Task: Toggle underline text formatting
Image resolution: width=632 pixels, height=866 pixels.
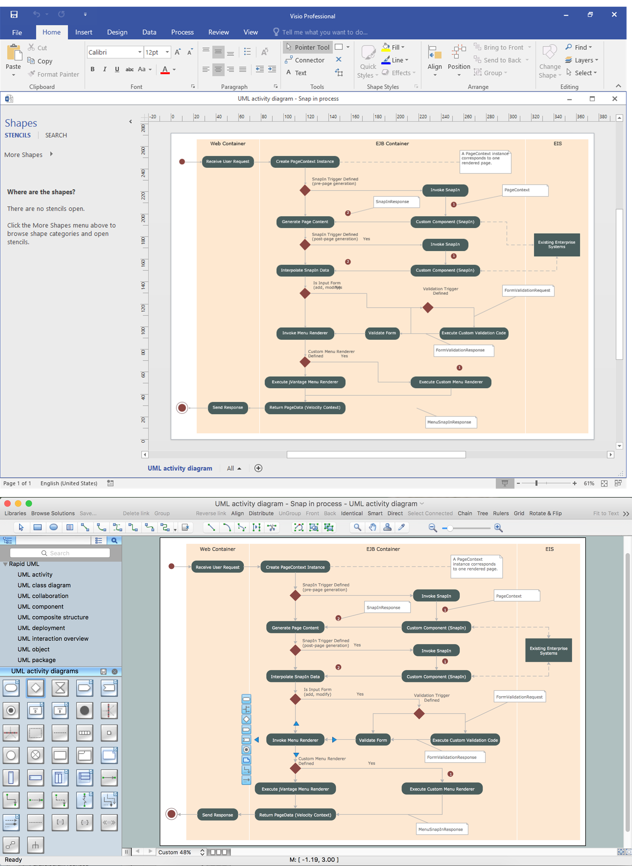Action: pos(117,69)
